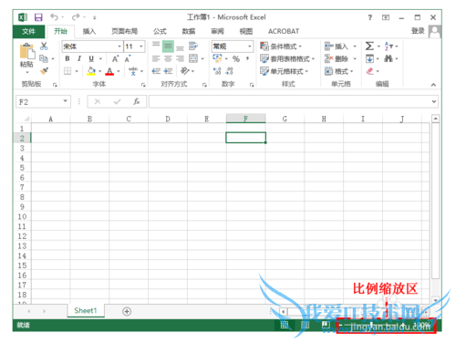Image resolution: width=456 pixels, height=343 pixels.
Task: Toggle Underline formatting
Action: [x=91, y=58]
